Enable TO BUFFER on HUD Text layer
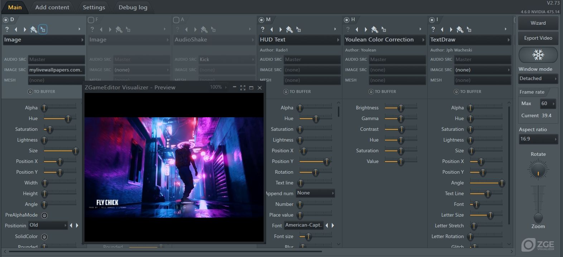563x257 pixels. (286, 92)
